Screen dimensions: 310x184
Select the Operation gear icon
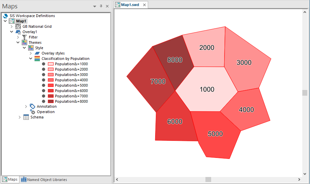pyautogui.click(x=33, y=112)
